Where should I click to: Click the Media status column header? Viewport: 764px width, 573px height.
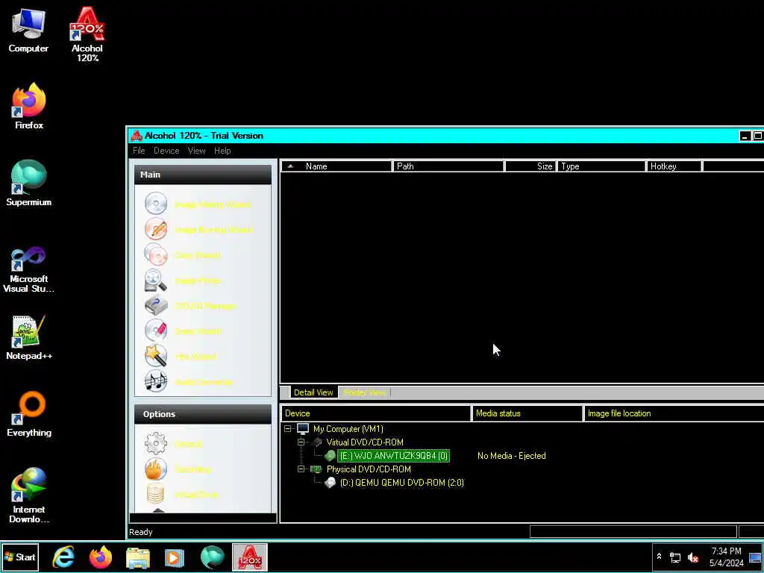click(x=527, y=413)
